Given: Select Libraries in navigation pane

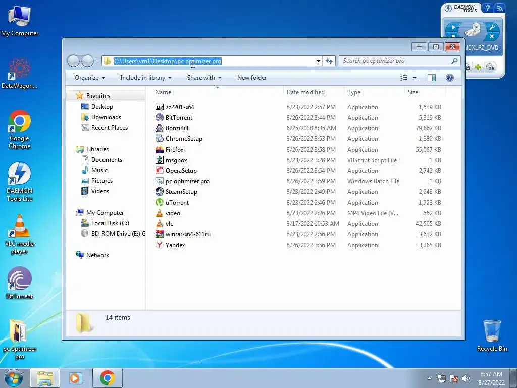Looking at the screenshot, I should pos(97,149).
